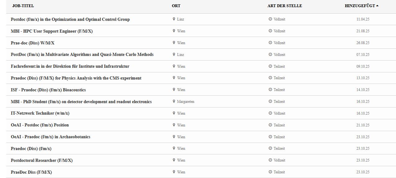
Task: Click the sort arrow beside Hinzugefügt
Action: click(x=377, y=6)
